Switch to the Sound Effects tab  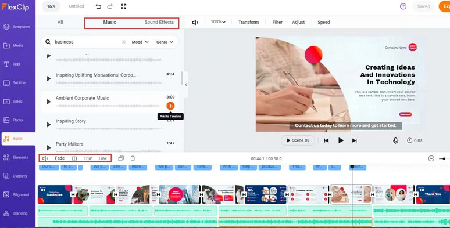coord(159,22)
